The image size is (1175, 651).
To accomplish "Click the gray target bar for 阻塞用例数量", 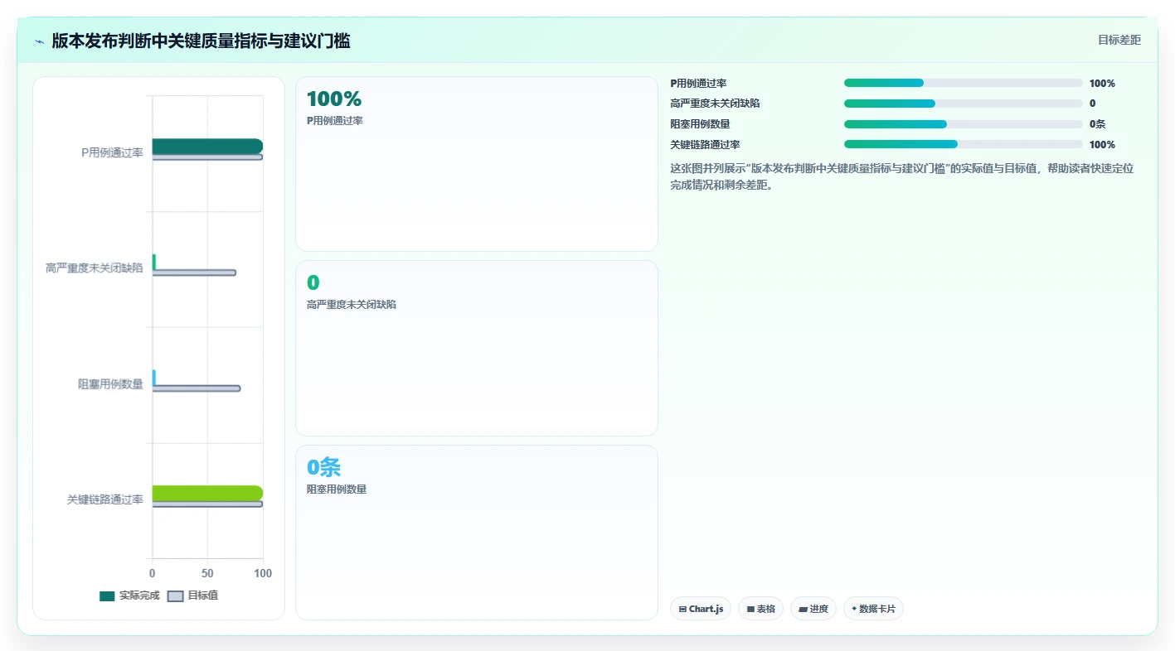I will 197,388.
